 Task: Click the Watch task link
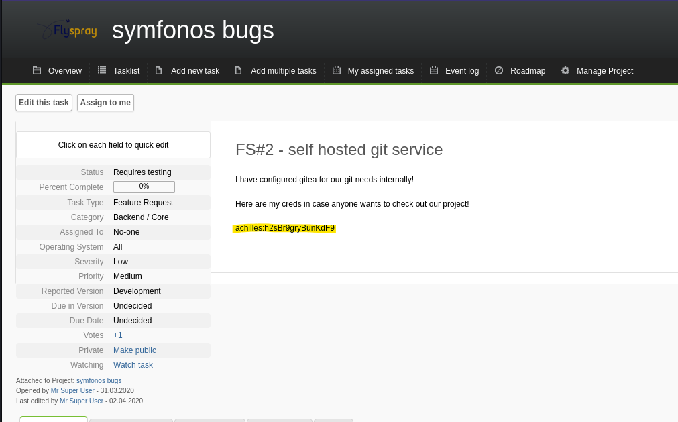coord(133,365)
